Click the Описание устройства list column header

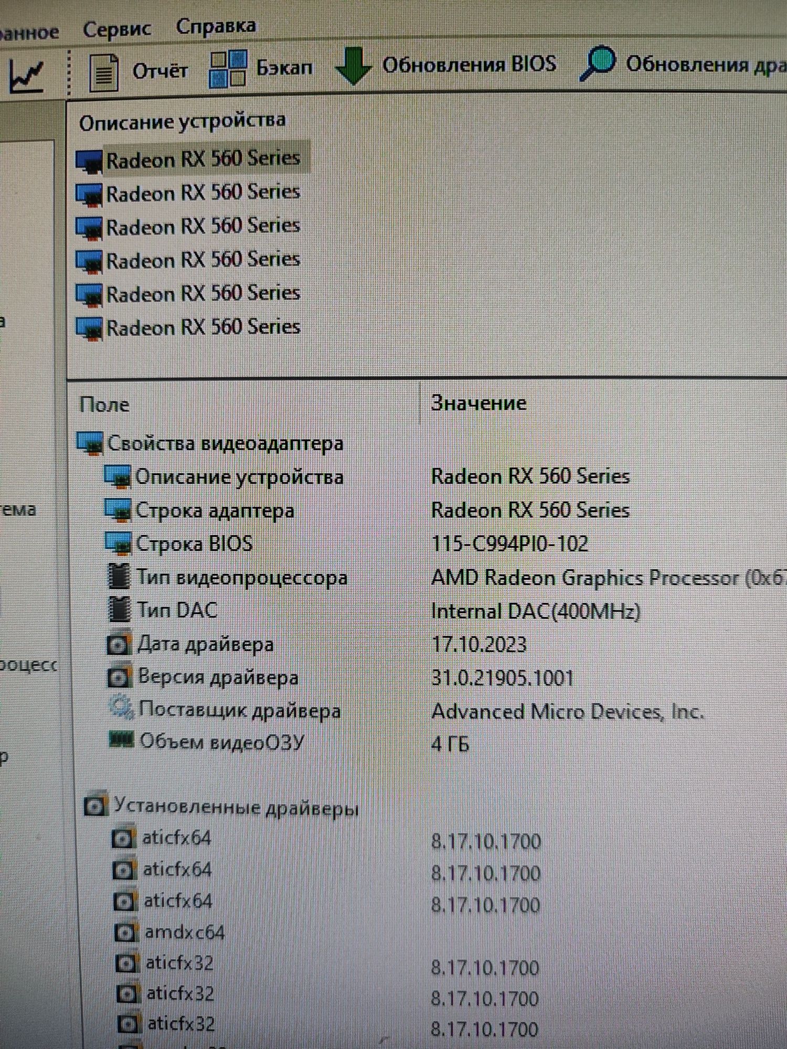click(182, 122)
